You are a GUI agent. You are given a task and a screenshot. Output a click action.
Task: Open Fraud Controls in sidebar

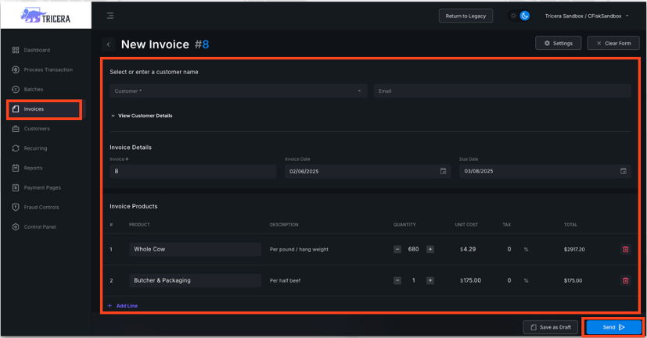pyautogui.click(x=41, y=208)
